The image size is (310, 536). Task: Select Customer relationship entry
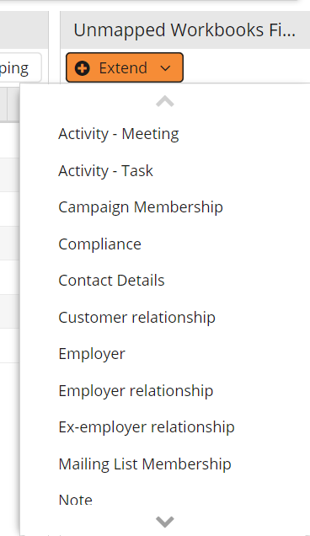point(136,317)
